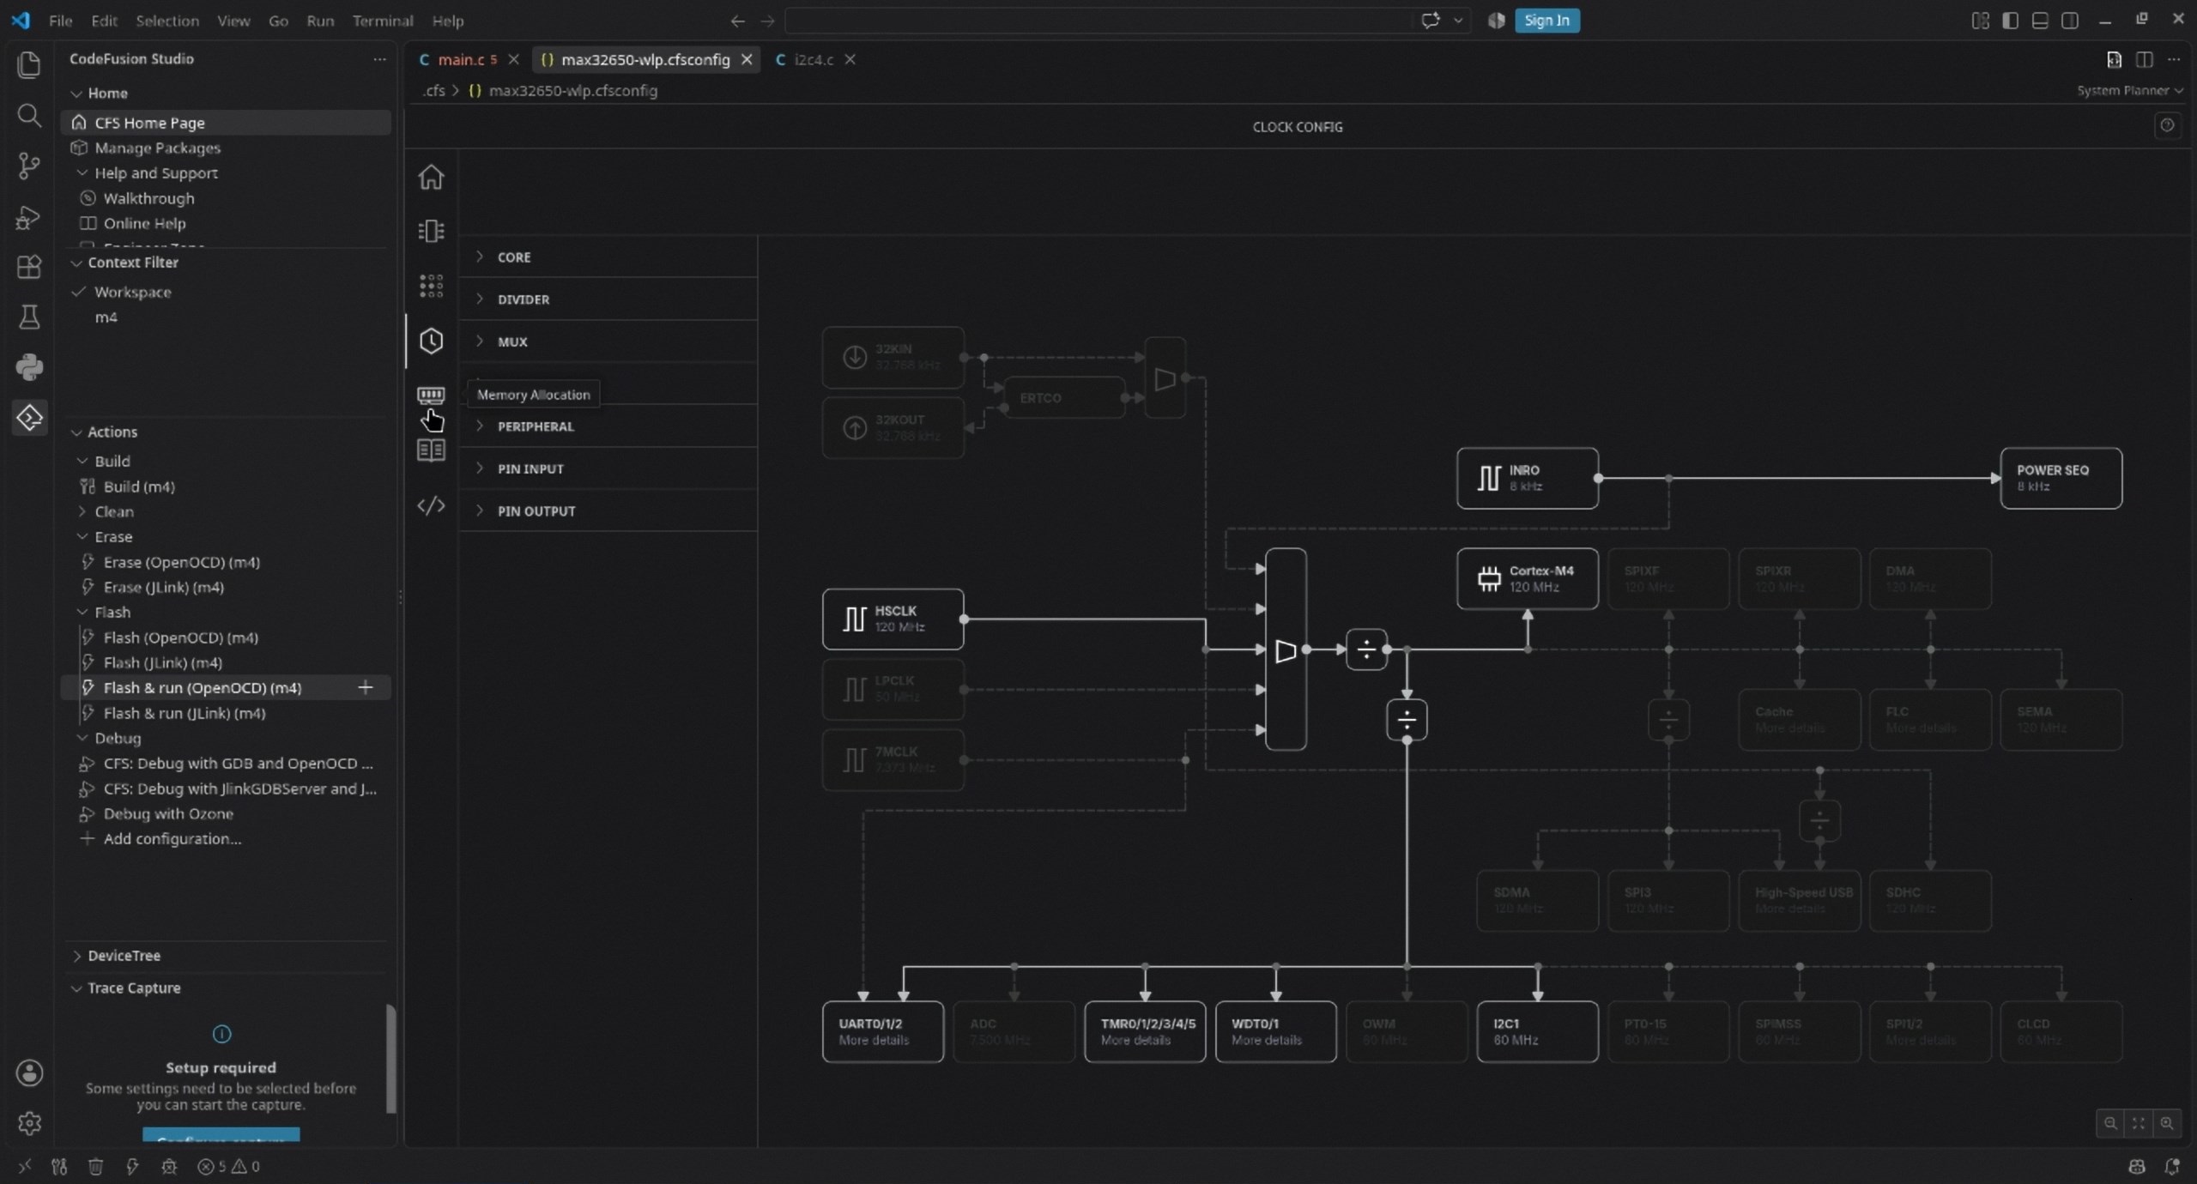Select max32650-wlp.cfsconfig tab
The image size is (2197, 1184).
click(x=645, y=59)
